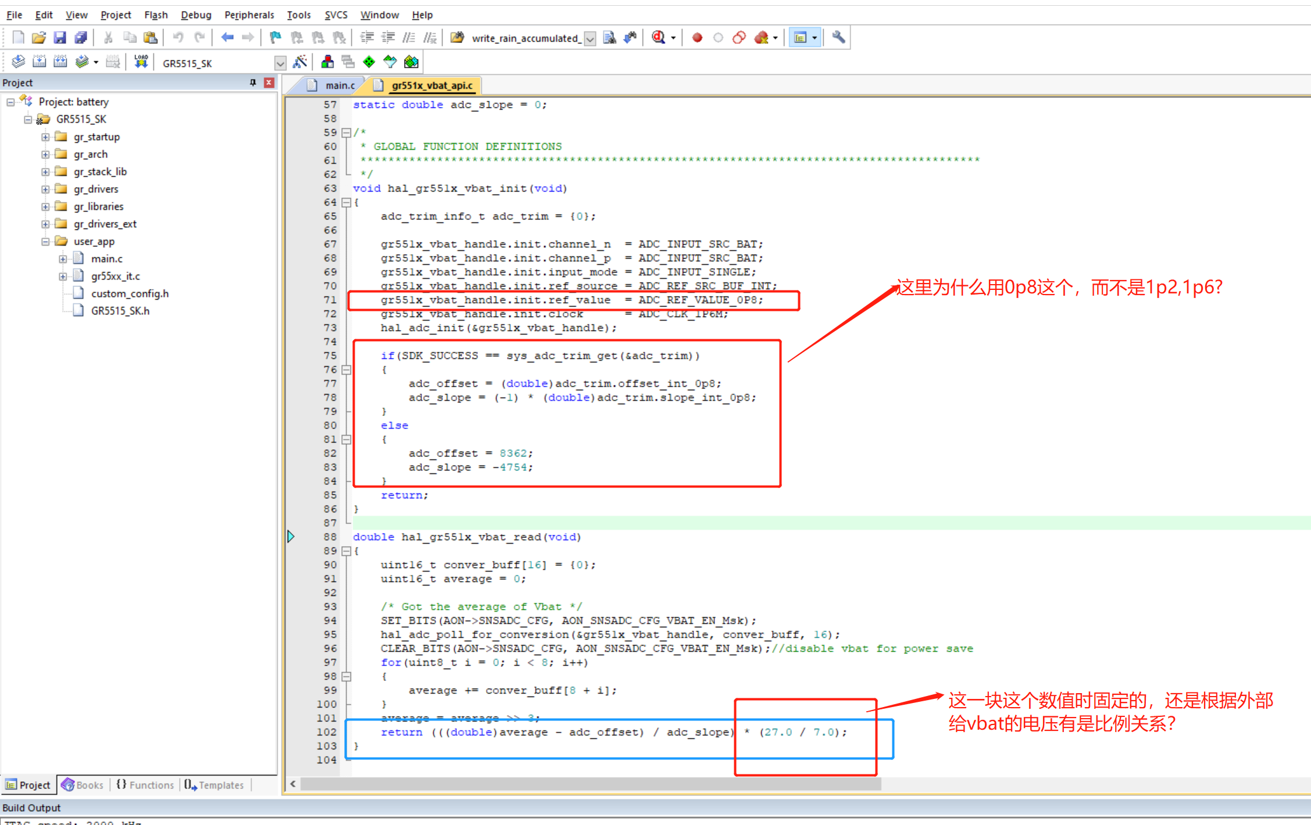This screenshot has width=1311, height=825.
Task: Toggle the pin on the Project panel
Action: (x=253, y=82)
